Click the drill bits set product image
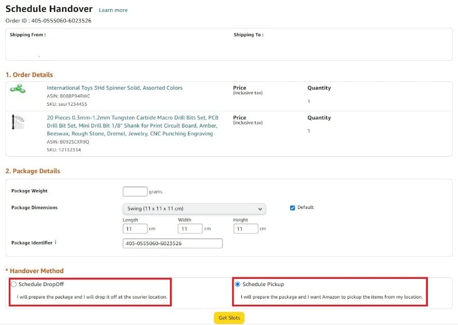 [x=17, y=123]
